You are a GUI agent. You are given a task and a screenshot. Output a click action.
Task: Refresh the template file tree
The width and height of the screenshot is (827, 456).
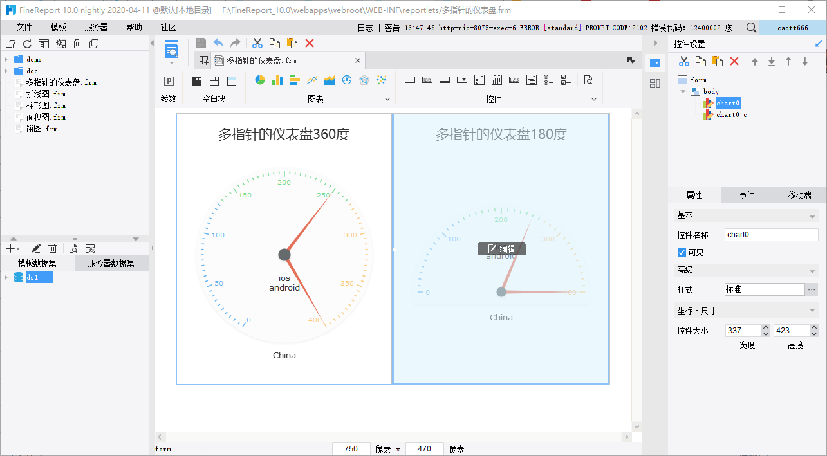pos(27,44)
